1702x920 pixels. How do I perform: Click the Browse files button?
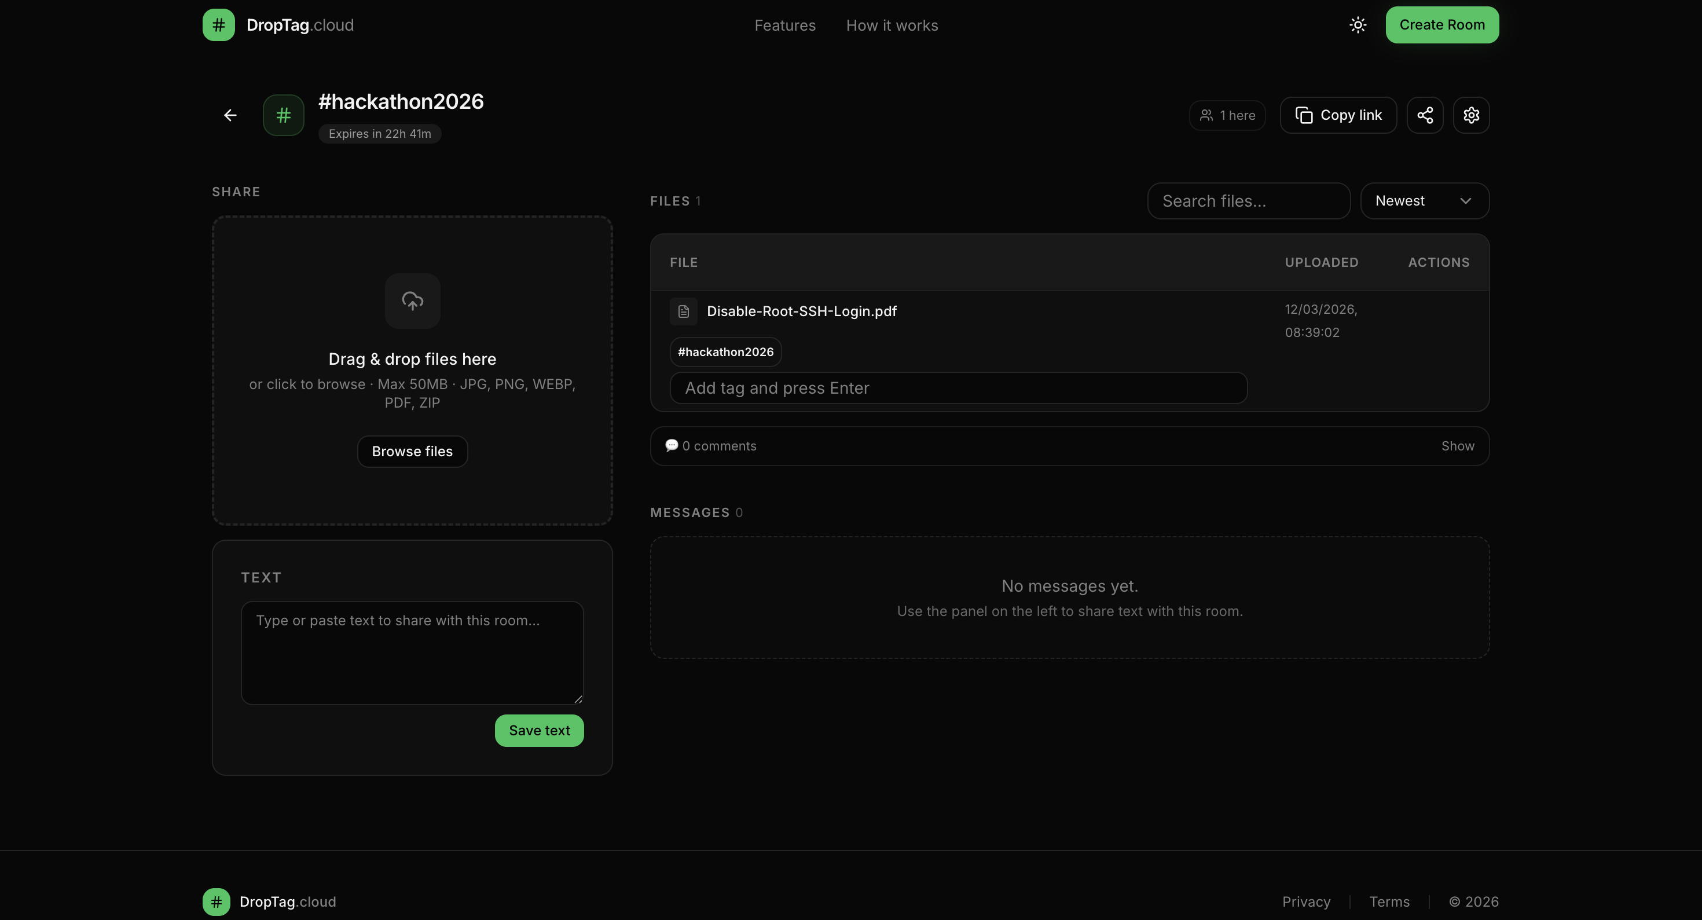(x=412, y=452)
